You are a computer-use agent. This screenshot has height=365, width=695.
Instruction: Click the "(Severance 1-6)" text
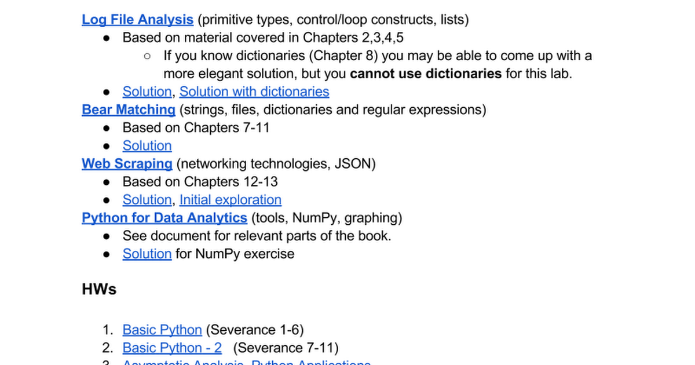pyautogui.click(x=255, y=330)
